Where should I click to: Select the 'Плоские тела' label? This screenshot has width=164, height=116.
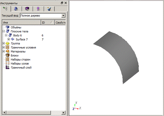20,31
